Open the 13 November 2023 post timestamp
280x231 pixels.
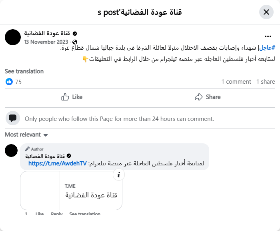46,42
